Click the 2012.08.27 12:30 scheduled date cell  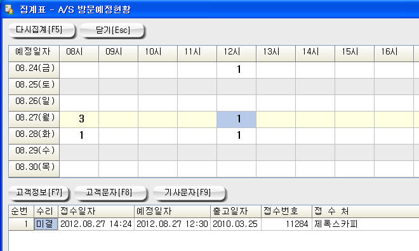point(172,224)
